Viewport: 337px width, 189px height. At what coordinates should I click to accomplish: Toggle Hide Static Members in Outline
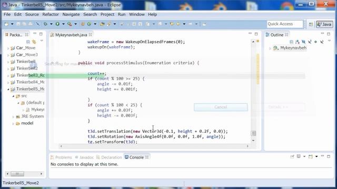310,41
